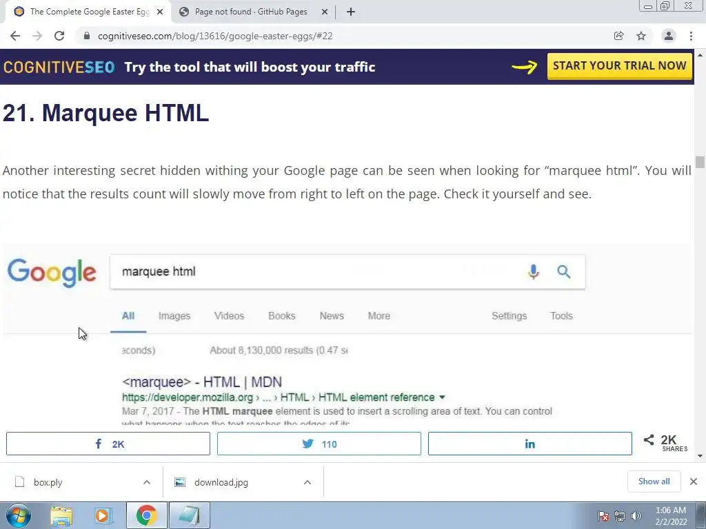Open Chrome's three-dot menu
Image resolution: width=706 pixels, height=529 pixels.
click(x=691, y=36)
